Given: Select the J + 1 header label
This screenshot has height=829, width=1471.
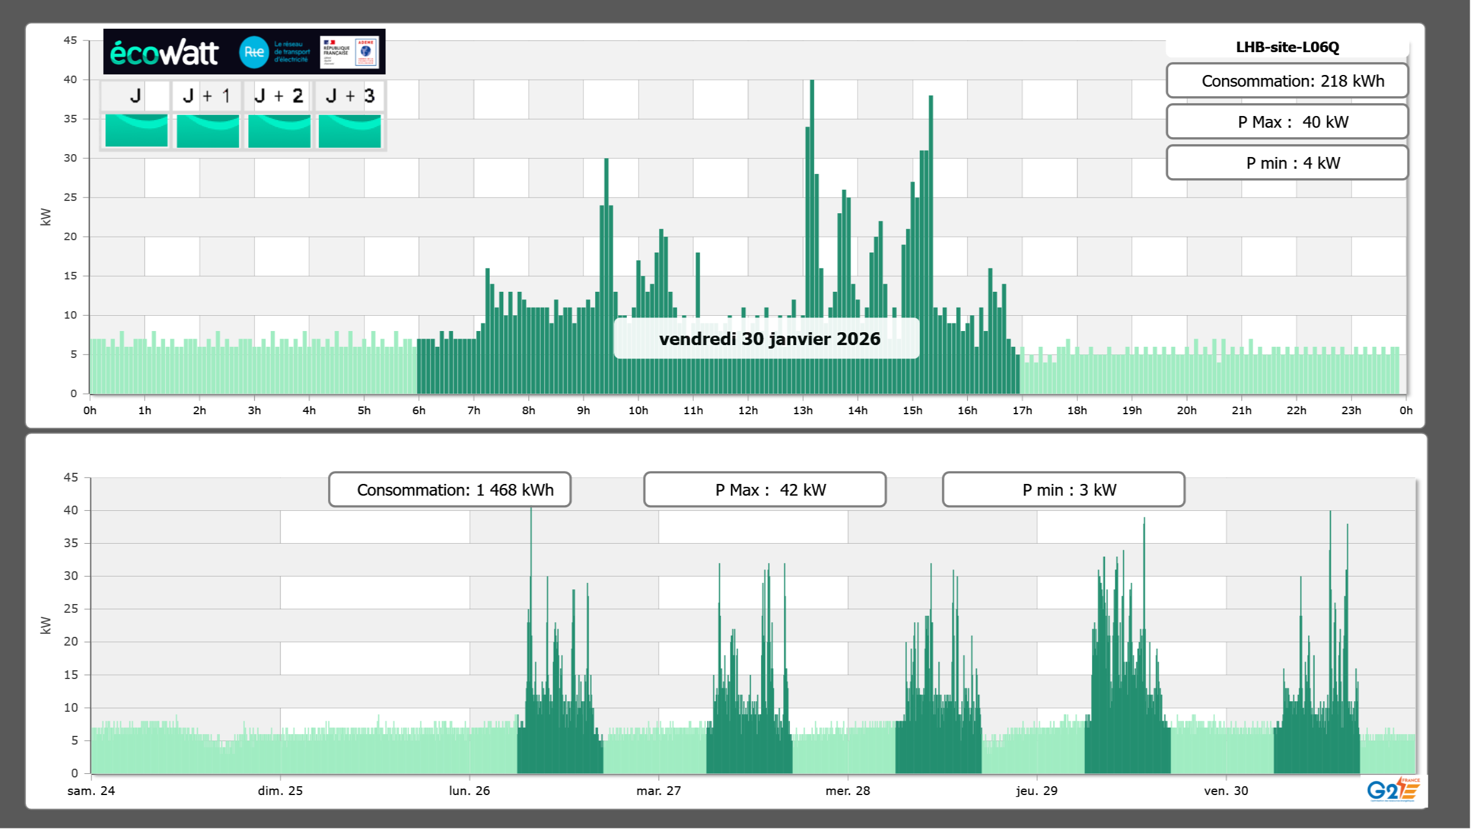Looking at the screenshot, I should pyautogui.click(x=207, y=95).
